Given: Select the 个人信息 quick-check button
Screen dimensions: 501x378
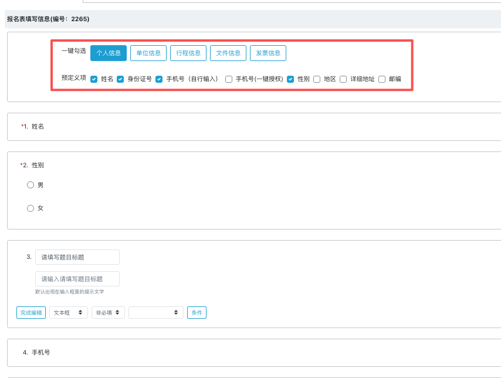Looking at the screenshot, I should (x=109, y=53).
